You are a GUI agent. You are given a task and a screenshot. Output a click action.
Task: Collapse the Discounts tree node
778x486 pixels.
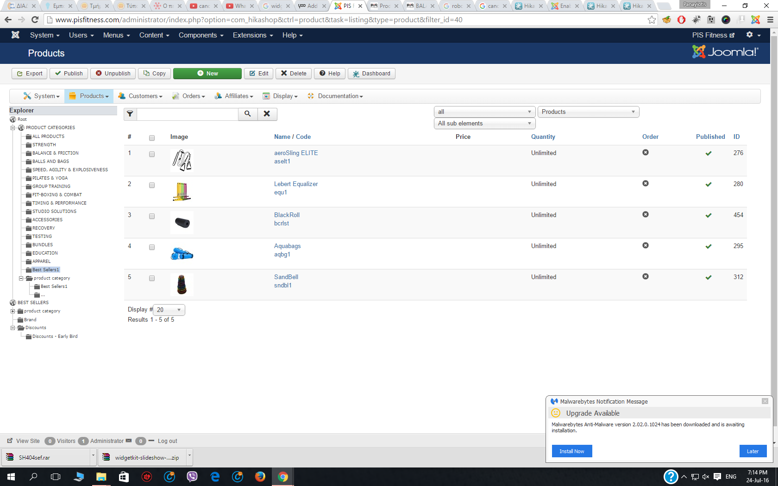13,328
